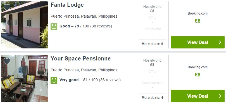Open Your Space Pensionne View Deal button
This screenshot has height=103, width=226.
[x=198, y=96]
